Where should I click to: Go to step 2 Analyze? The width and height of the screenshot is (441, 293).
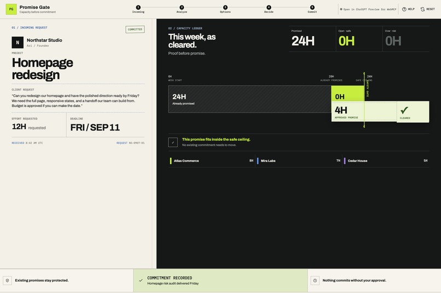(x=182, y=9)
